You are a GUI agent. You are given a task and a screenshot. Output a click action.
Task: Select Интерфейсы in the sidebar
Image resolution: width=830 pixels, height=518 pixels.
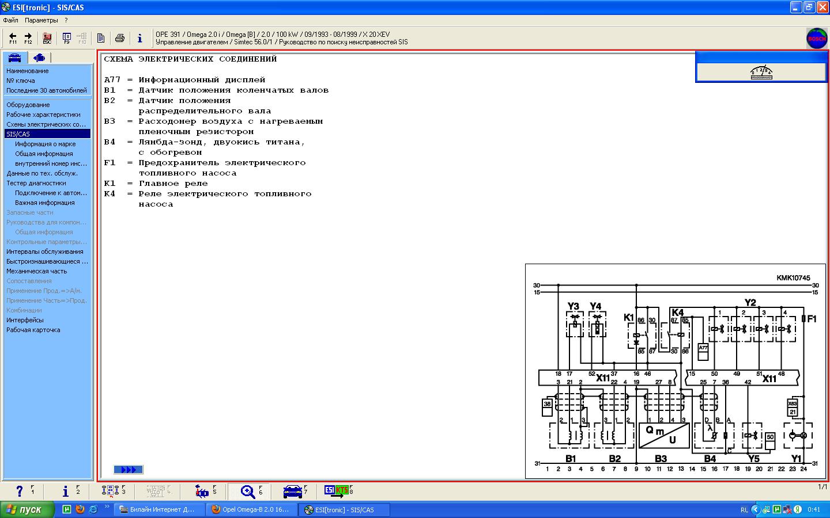pos(25,320)
